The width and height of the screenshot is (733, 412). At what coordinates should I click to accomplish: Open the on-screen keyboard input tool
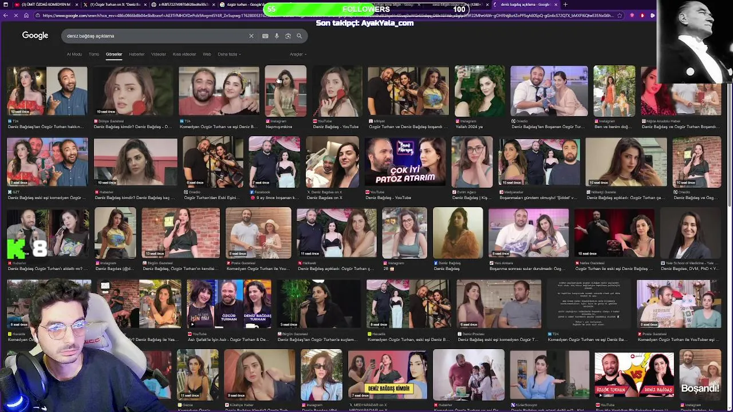265,36
